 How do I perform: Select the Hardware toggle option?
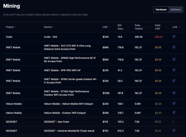(161, 10)
